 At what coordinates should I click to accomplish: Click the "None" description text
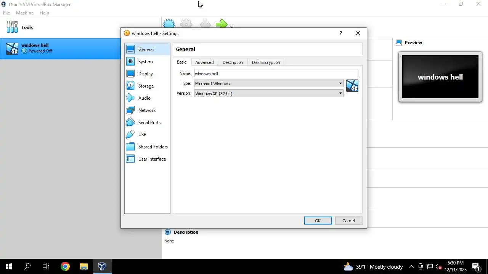pos(169,241)
